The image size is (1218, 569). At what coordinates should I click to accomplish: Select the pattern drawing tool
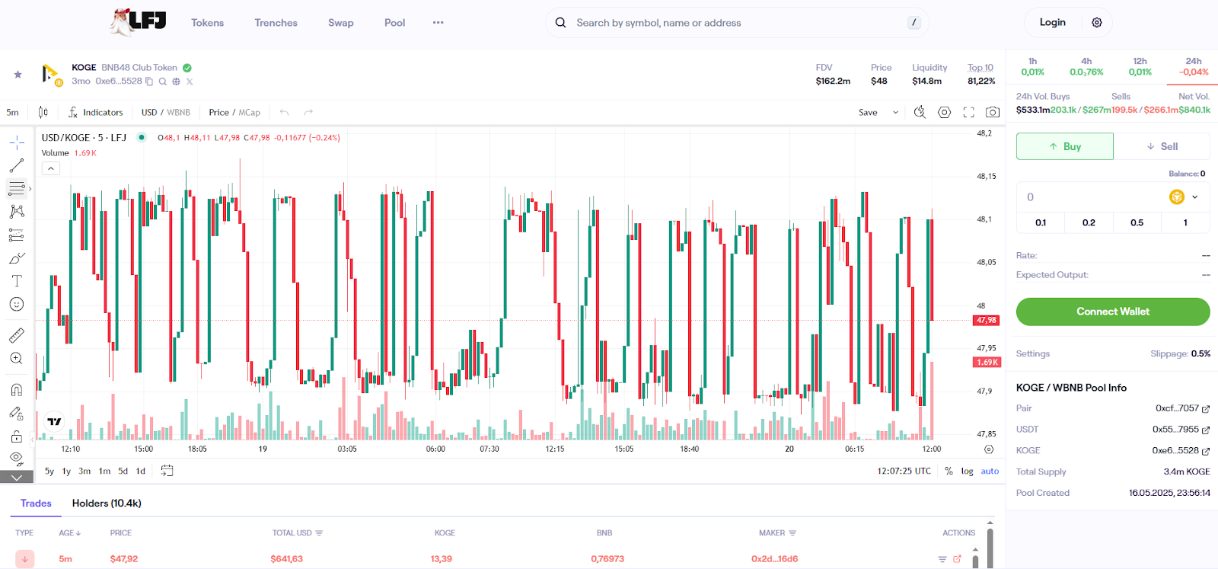(x=17, y=212)
